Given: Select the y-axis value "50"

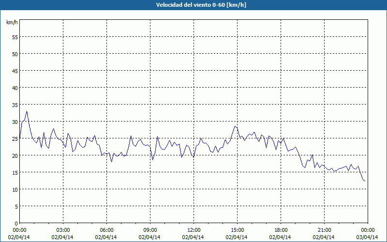Looking at the screenshot, I should 15,54.
